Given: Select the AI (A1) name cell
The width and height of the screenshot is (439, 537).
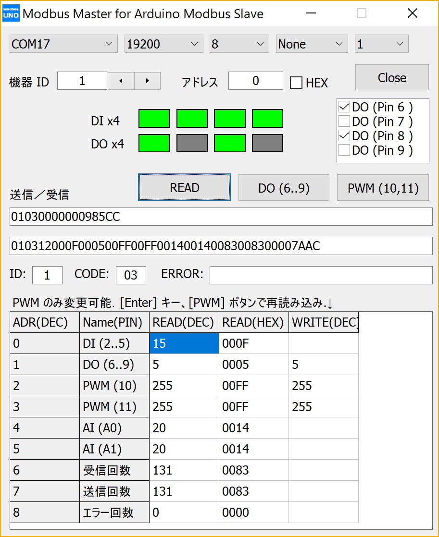Looking at the screenshot, I should [114, 449].
